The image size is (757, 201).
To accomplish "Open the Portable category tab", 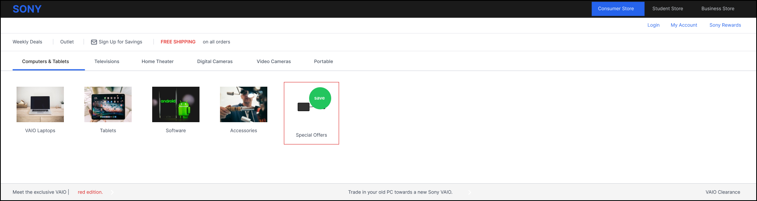I will [323, 61].
